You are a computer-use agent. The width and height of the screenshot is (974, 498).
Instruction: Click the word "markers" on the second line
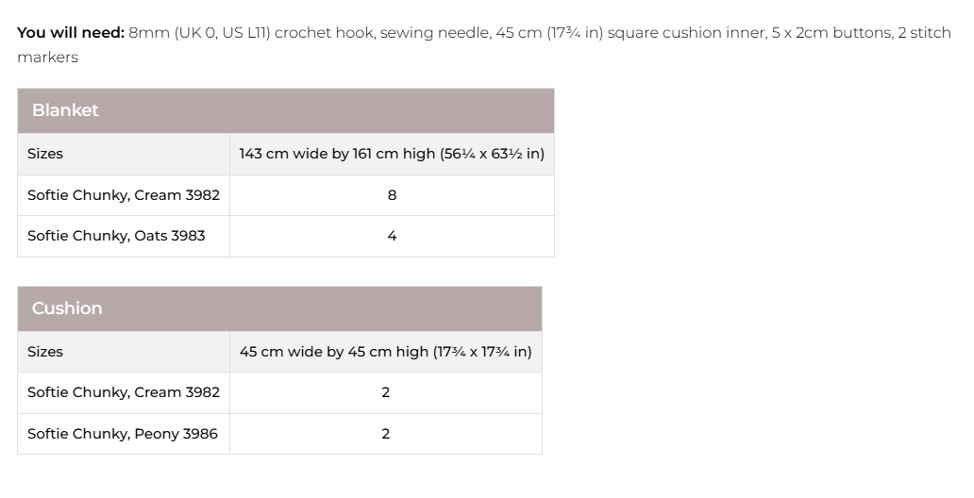tap(47, 57)
